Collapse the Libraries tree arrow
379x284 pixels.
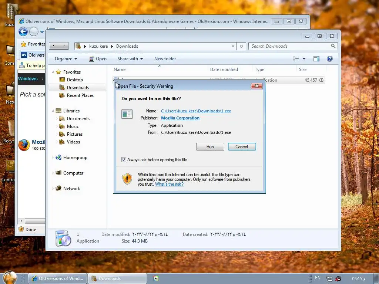[x=53, y=111]
